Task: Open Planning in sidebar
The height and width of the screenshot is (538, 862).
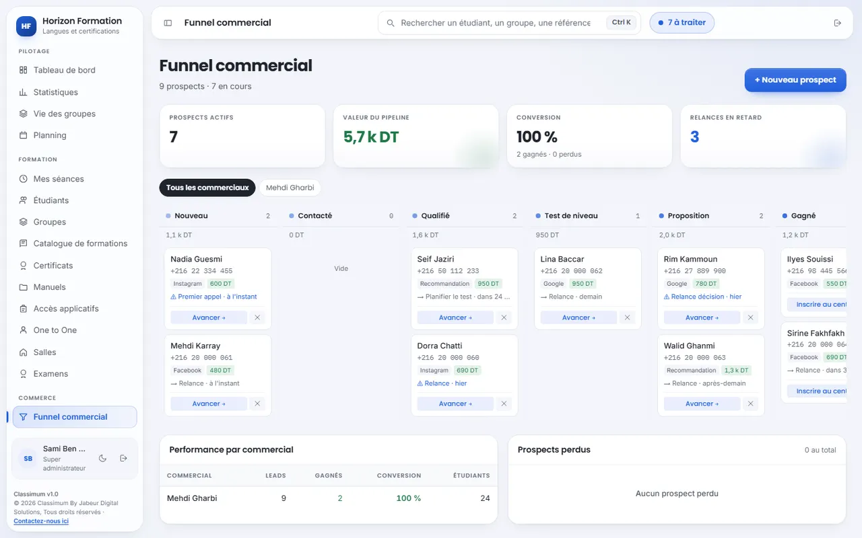Action: point(75,135)
